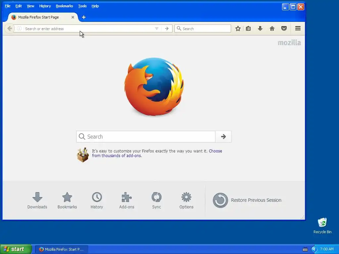
Task: Submit the start page search arrow
Action: [223, 137]
